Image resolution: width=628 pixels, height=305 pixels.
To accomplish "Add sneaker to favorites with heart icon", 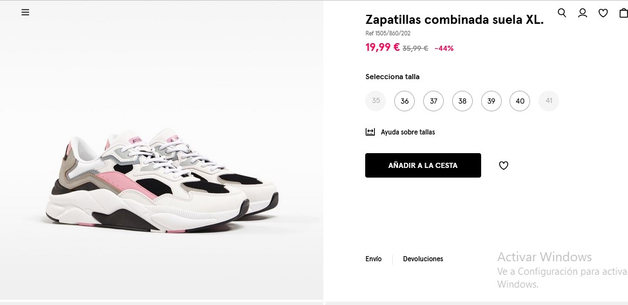I will click(x=504, y=165).
